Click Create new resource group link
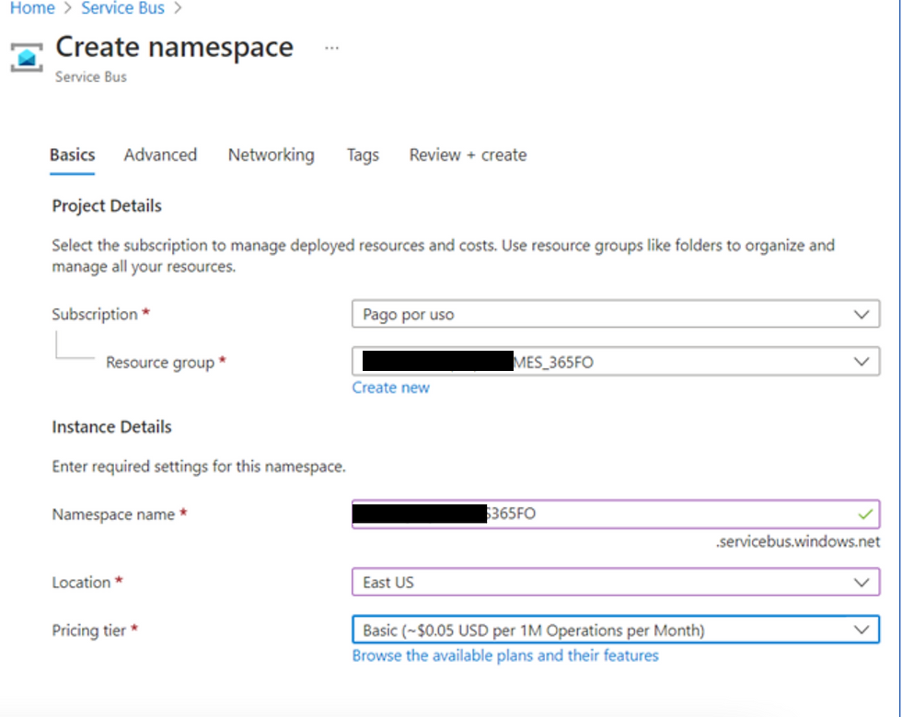 (x=391, y=387)
